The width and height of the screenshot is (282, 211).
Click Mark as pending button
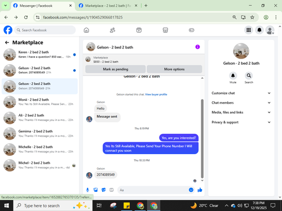[x=116, y=69]
